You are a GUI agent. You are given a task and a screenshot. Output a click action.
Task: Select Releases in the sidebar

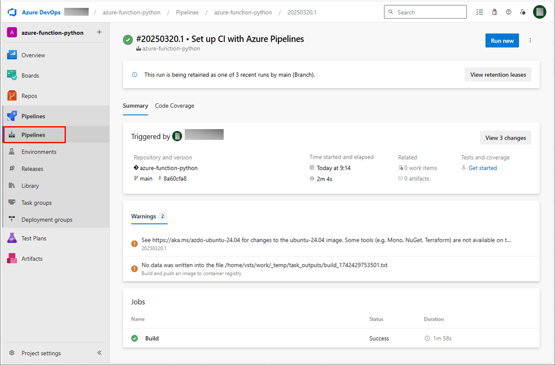coord(56,169)
